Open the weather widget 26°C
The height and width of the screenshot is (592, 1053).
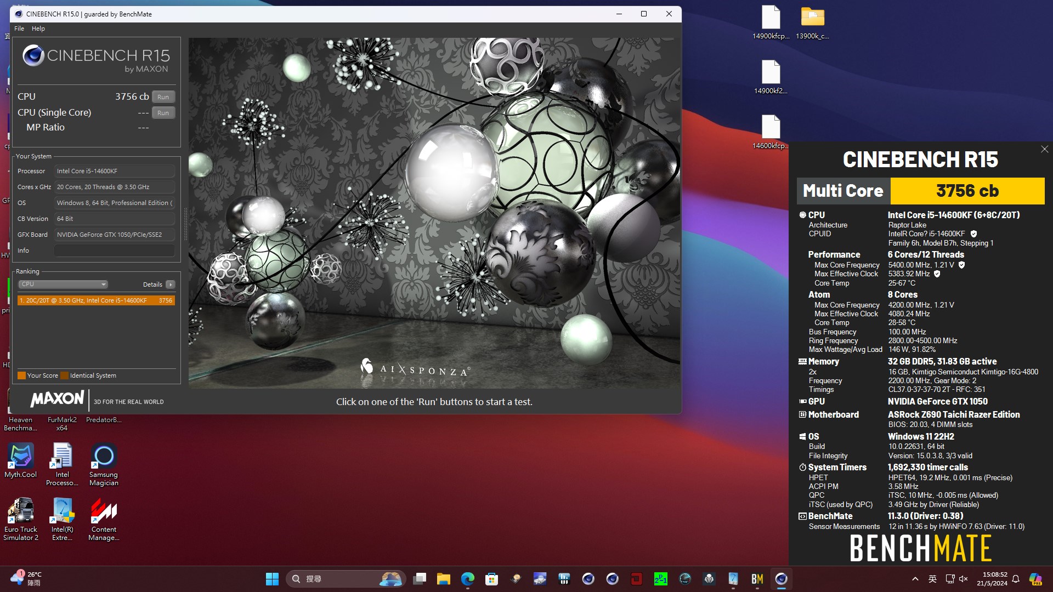coord(26,579)
